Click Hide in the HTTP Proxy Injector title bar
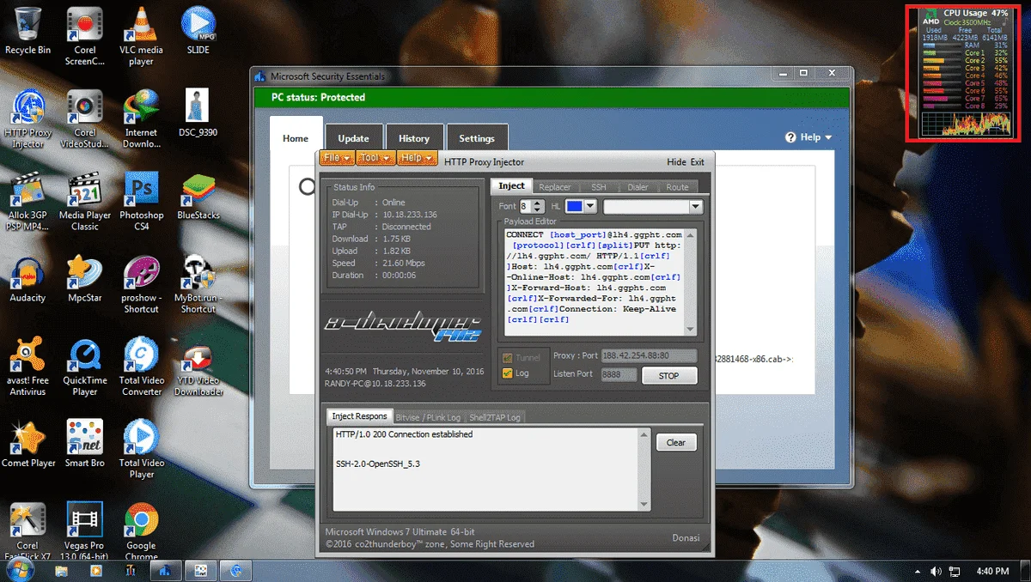This screenshot has width=1031, height=582. [676, 161]
